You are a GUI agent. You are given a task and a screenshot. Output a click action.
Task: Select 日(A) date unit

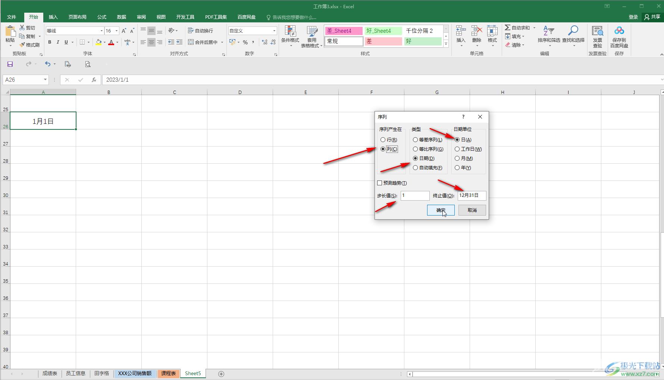463,139
